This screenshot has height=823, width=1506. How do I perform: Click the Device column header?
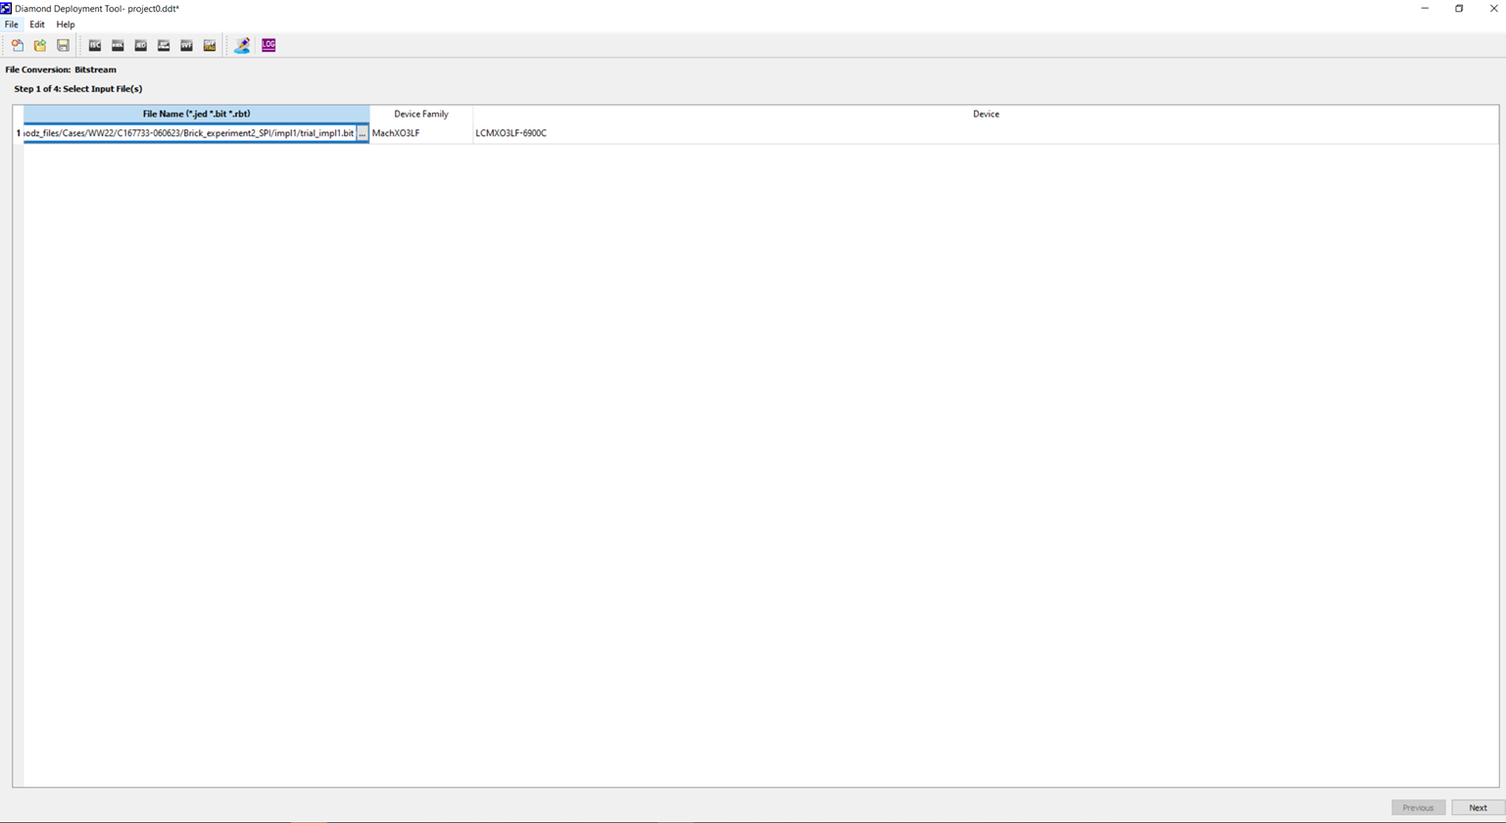(986, 114)
